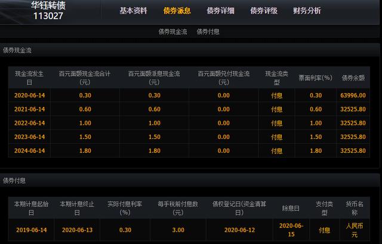Screen dimensions: 382x244
Task: Click 货币名称 column header
Action: 355,208
